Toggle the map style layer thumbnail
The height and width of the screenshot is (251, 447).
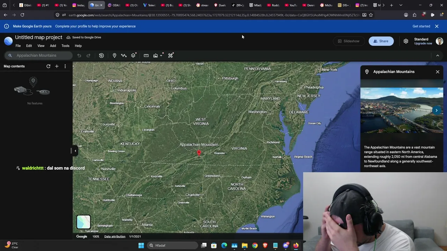tap(83, 222)
